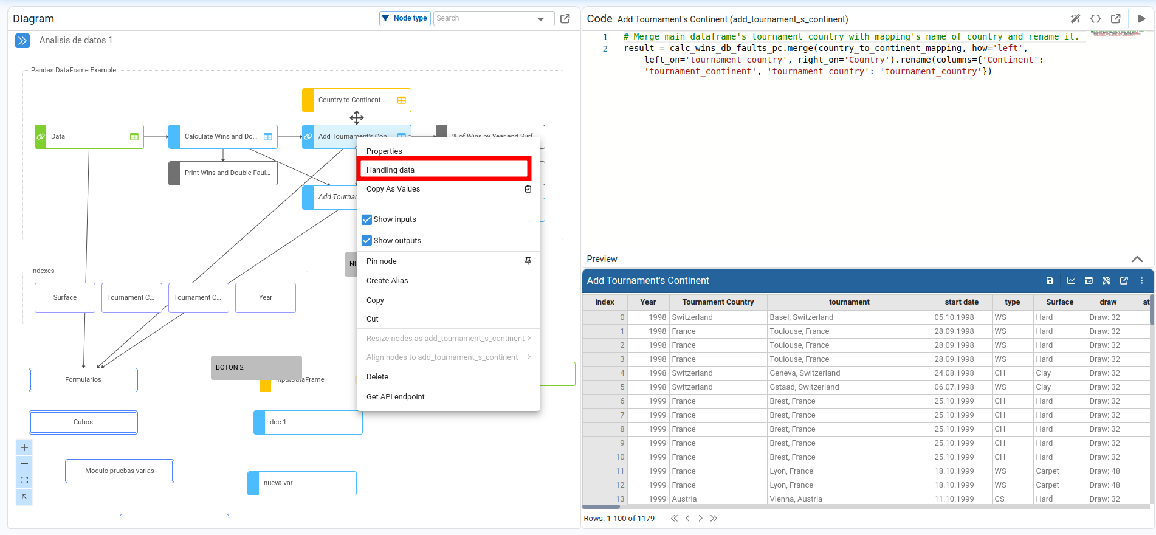This screenshot has width=1156, height=535.
Task: Fit diagram to screen icon
Action: (x=24, y=480)
